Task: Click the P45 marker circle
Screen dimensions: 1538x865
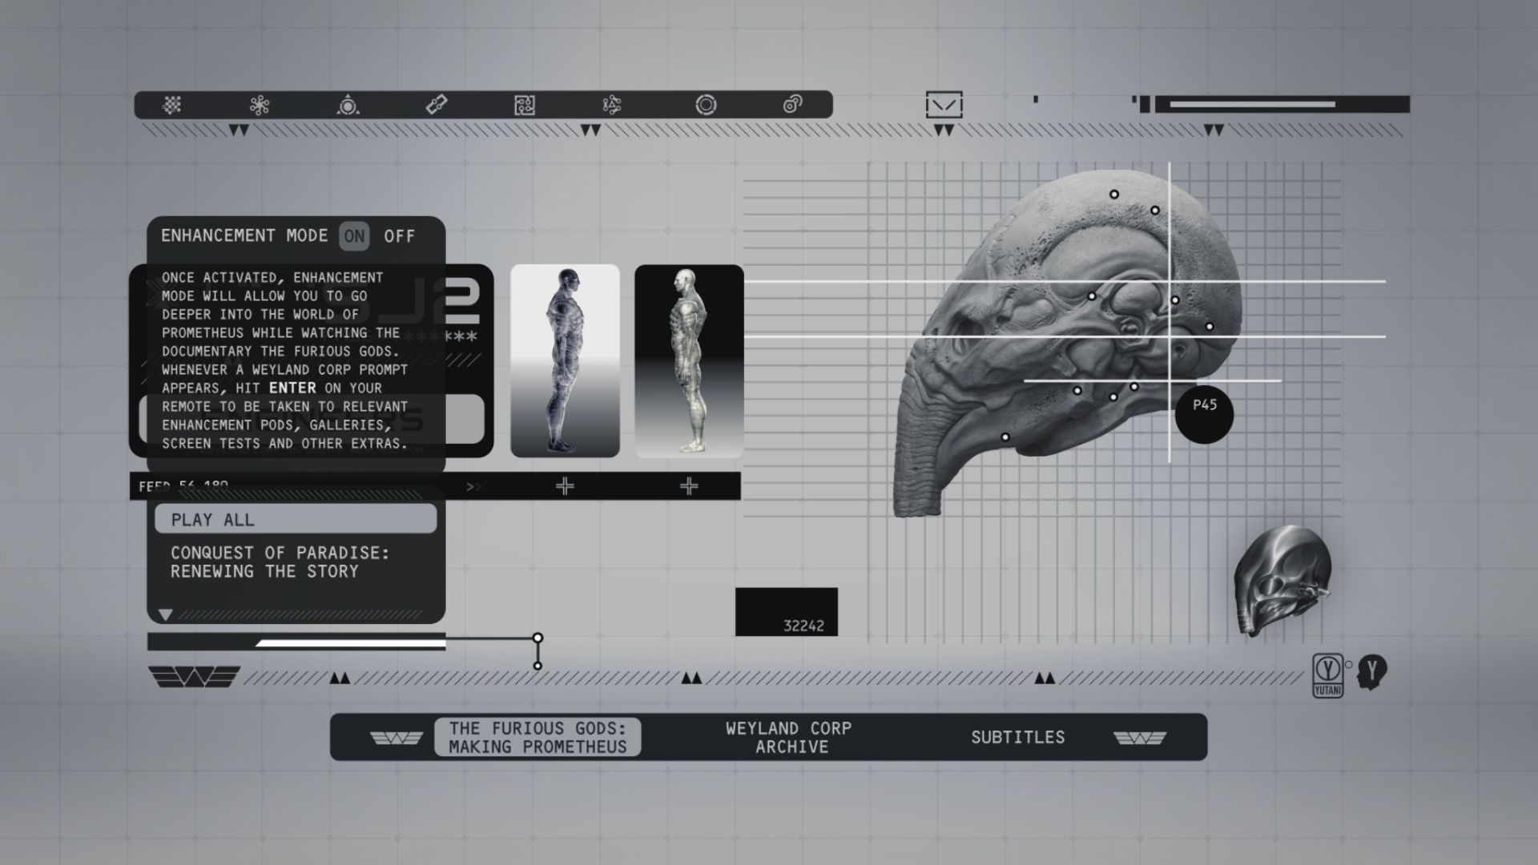Action: (x=1204, y=414)
